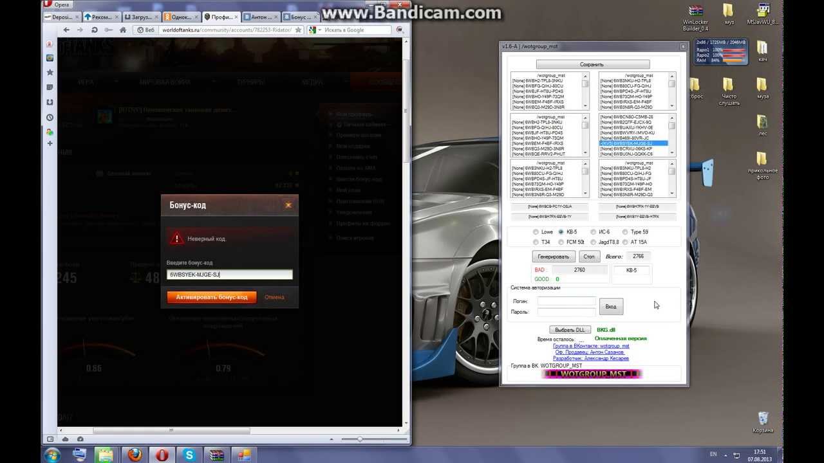The height and width of the screenshot is (463, 824).
Task: Open Группа в ВКонтакте: wotgroup_mst link
Action: pos(591,346)
